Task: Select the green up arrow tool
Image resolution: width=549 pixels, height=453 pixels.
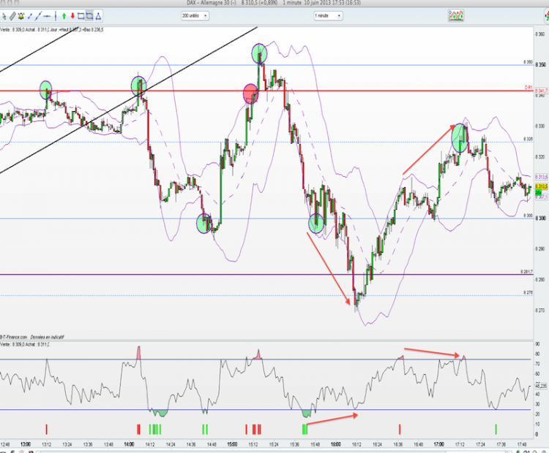Action: pyautogui.click(x=64, y=16)
